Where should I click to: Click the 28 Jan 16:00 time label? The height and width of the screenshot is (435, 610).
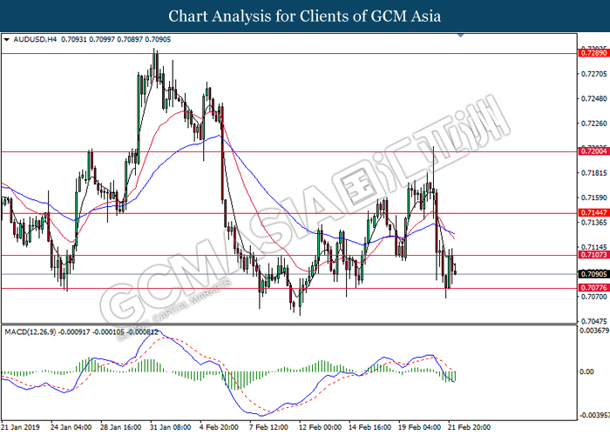pos(121,427)
